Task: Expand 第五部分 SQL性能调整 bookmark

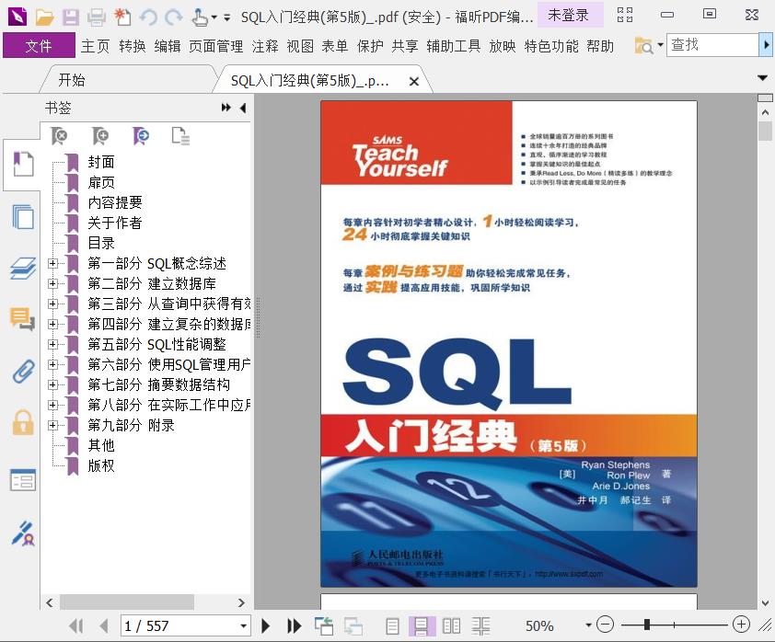Action: pos(52,344)
